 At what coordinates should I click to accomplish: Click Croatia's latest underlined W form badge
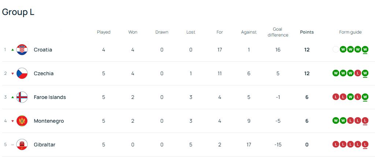click(365, 50)
